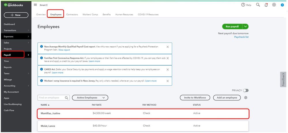Toggle the hamburger navigation menu
Viewport: 288px width, 133px height.
[x=35, y=5]
